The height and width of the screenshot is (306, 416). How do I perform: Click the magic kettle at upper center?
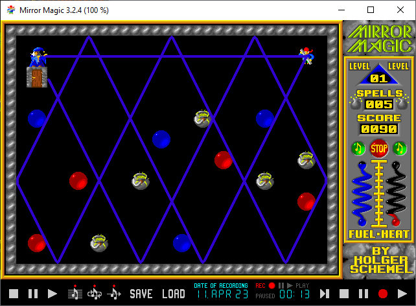(x=202, y=119)
